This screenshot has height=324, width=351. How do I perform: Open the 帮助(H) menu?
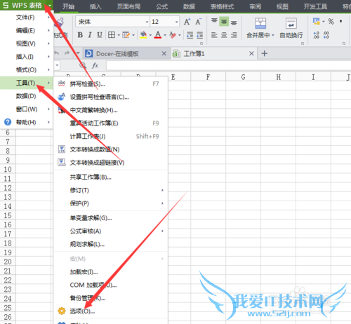pos(27,122)
